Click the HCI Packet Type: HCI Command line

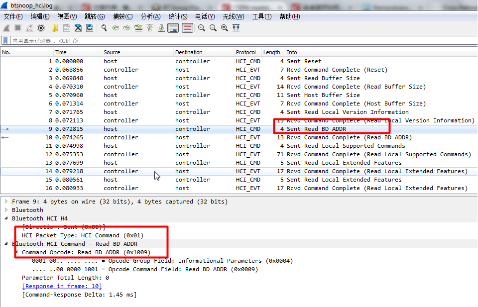[x=83, y=235]
